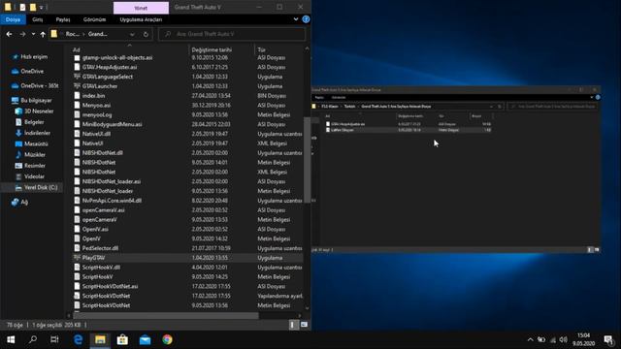Click the GTAVLauncher application icon
Viewport: 621px width, 349px height.
point(77,86)
